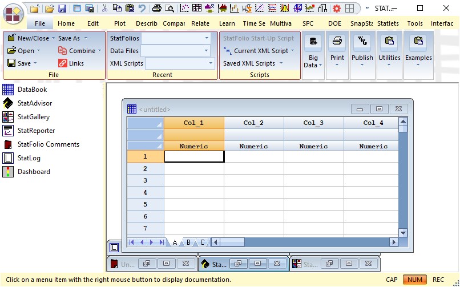The height and width of the screenshot is (287, 460).
Task: Click the red gear preferences icon
Action: [x=337, y=8]
